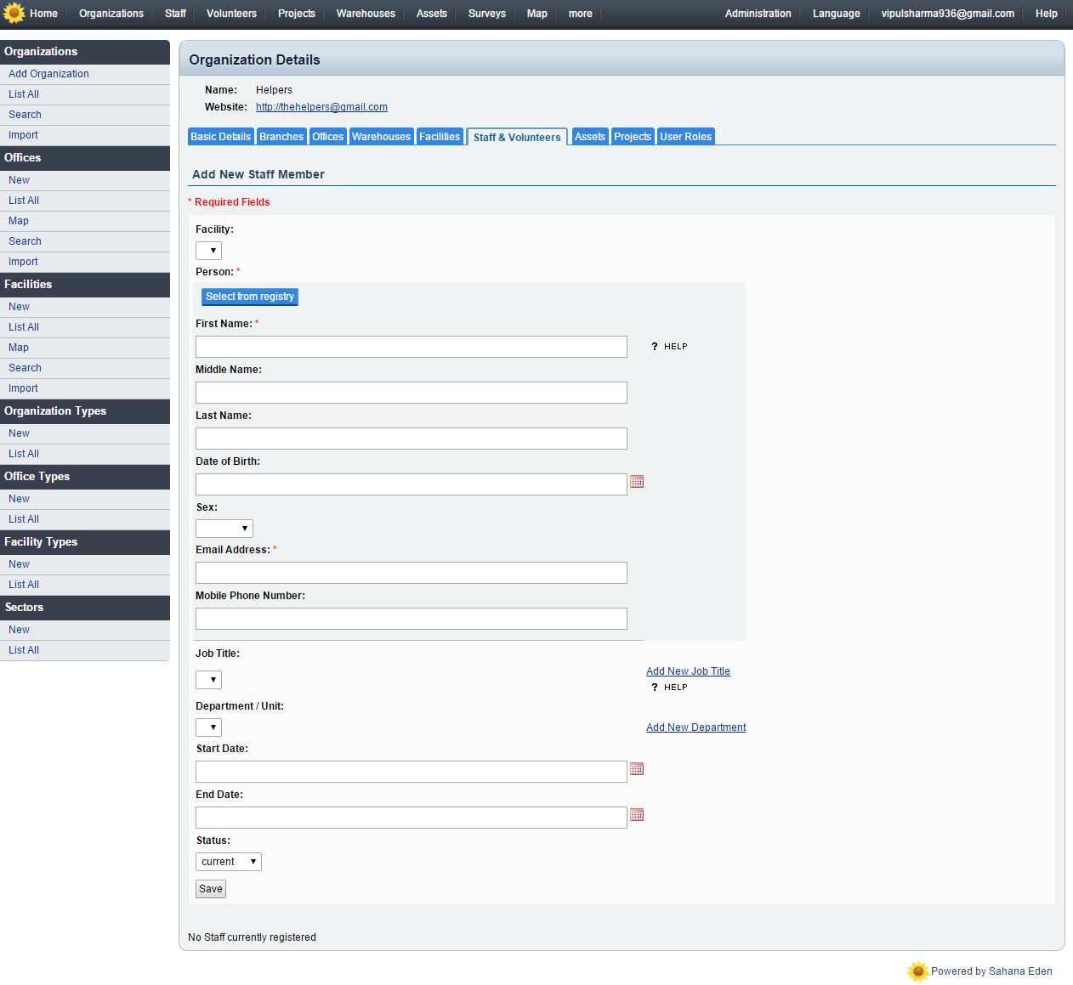Expand the Job Title dropdown
1073x985 pixels.
tap(208, 680)
